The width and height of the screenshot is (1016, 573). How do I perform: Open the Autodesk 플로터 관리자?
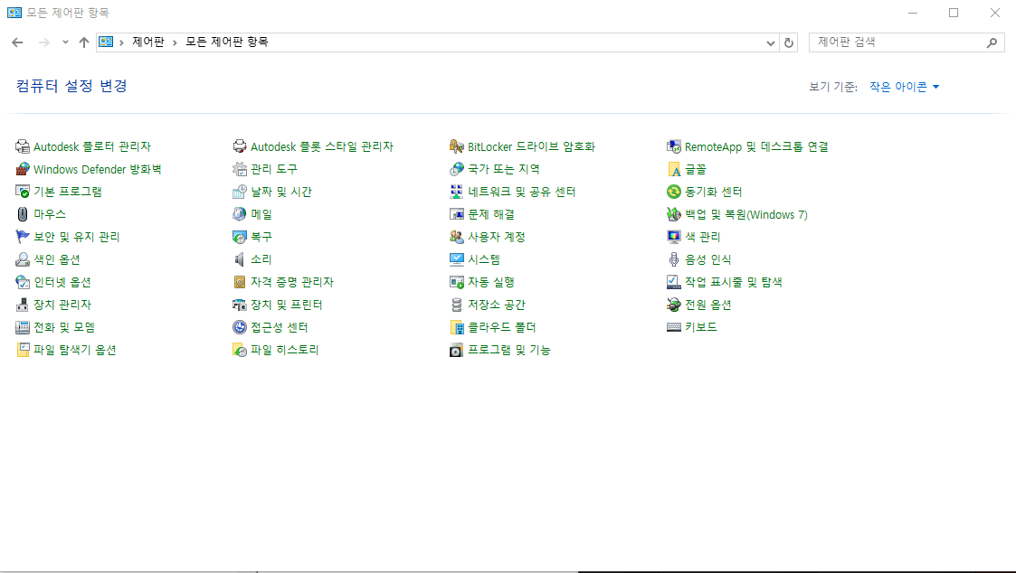[x=90, y=146]
